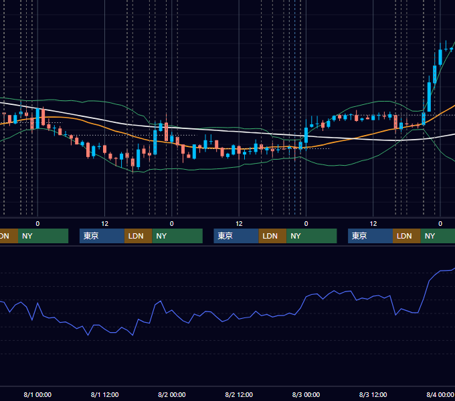This screenshot has width=455, height=401.
Task: Click hour label 0 above 8/1 00:00
Action: coord(37,224)
